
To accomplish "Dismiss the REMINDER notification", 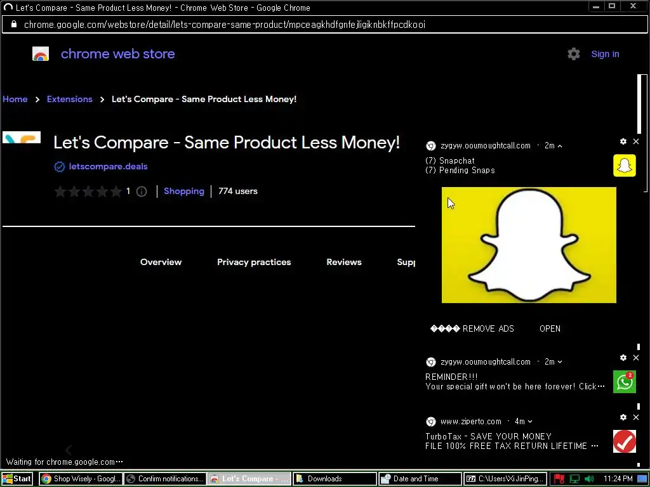I will pos(636,358).
